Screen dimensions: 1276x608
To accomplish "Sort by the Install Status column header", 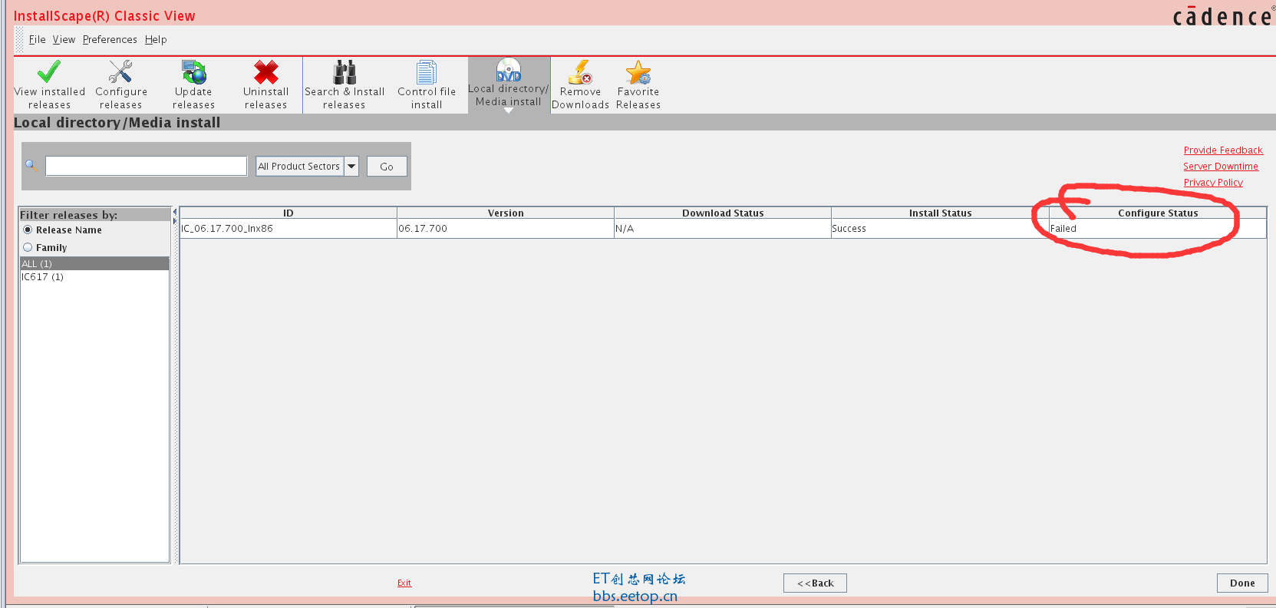I will click(x=940, y=213).
